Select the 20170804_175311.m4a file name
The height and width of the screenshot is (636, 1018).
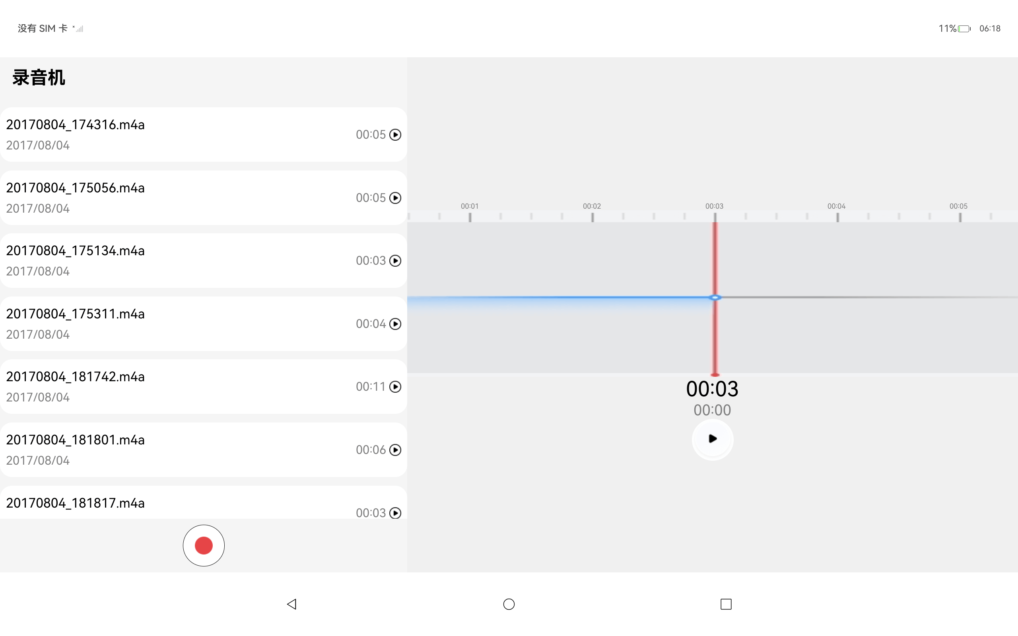pos(75,314)
